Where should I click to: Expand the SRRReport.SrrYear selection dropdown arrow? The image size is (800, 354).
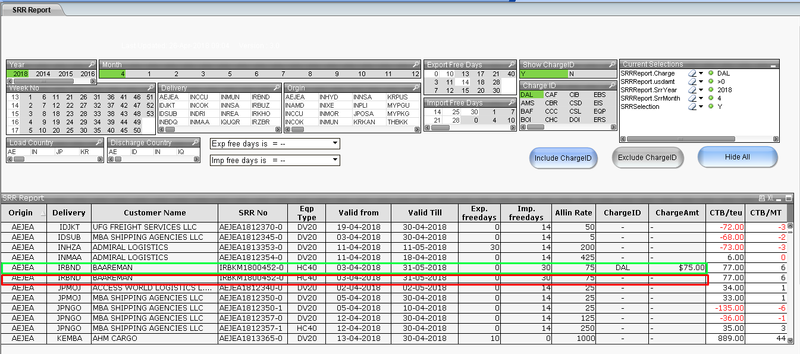click(701, 90)
